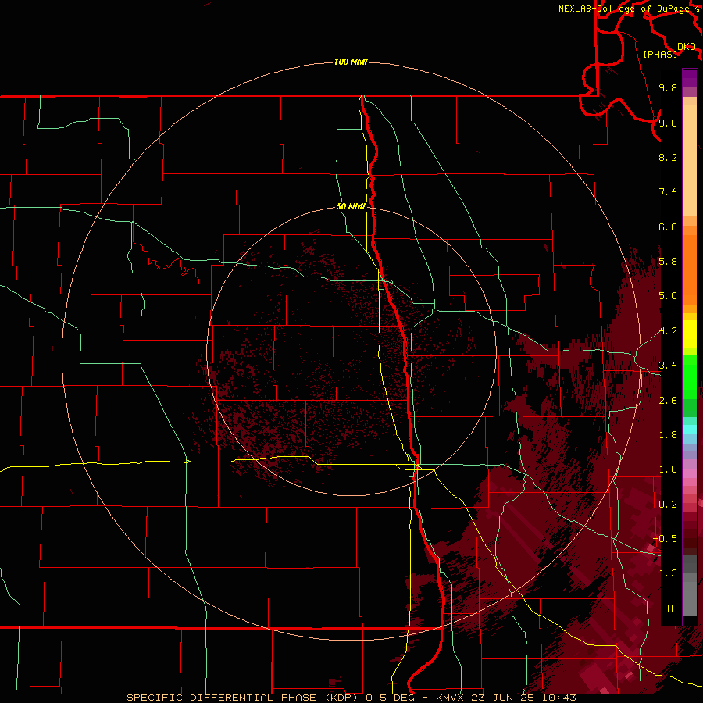Click the 1.0 value on color scale

(x=668, y=469)
